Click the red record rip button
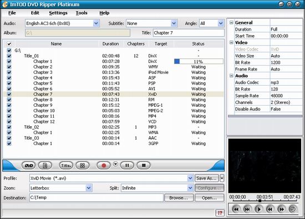Viewport: 305px width, 219px height. [x=104, y=166]
